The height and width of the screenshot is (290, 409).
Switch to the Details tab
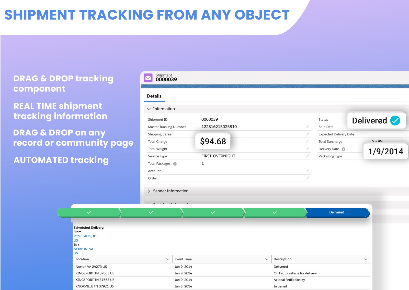154,96
